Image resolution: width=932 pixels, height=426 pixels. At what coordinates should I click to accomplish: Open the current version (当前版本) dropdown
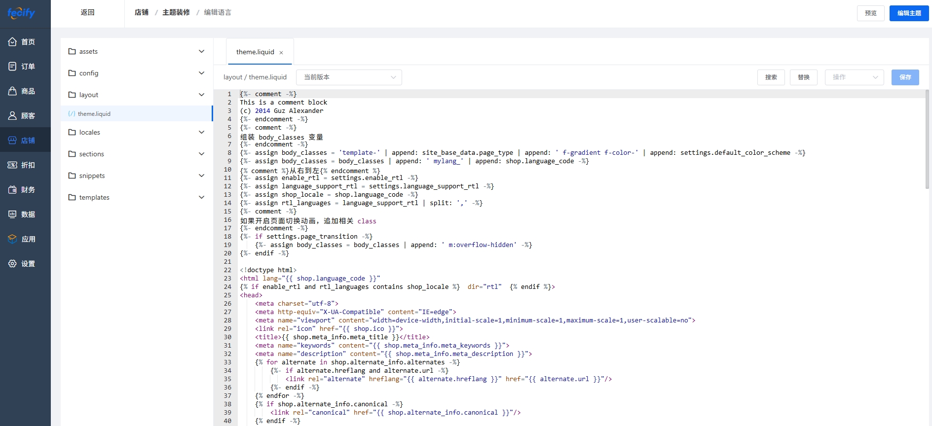pyautogui.click(x=349, y=77)
